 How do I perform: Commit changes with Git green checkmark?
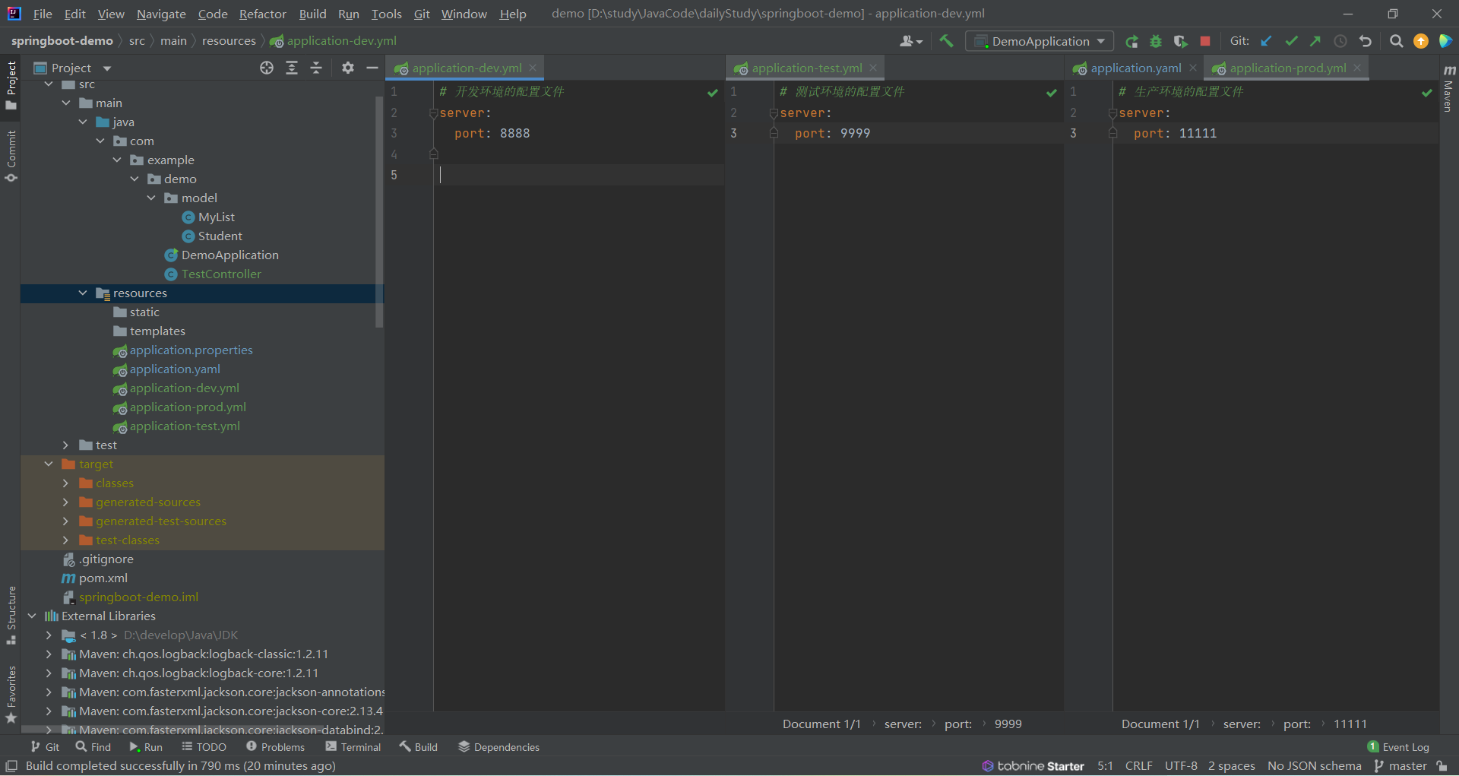pyautogui.click(x=1291, y=41)
